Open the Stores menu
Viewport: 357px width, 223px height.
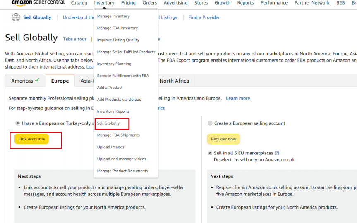(x=201, y=3)
